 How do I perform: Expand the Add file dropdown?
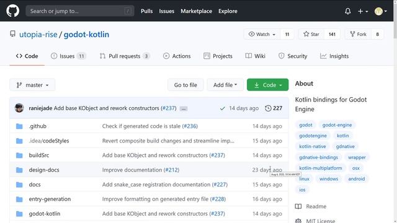(225, 85)
